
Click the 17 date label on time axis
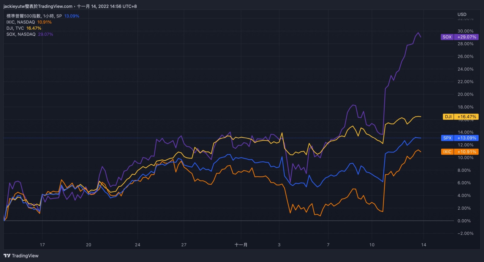(x=42, y=245)
